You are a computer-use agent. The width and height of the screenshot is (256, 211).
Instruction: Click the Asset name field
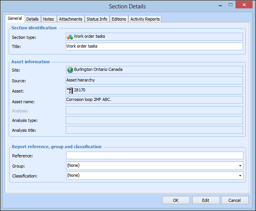154,100
